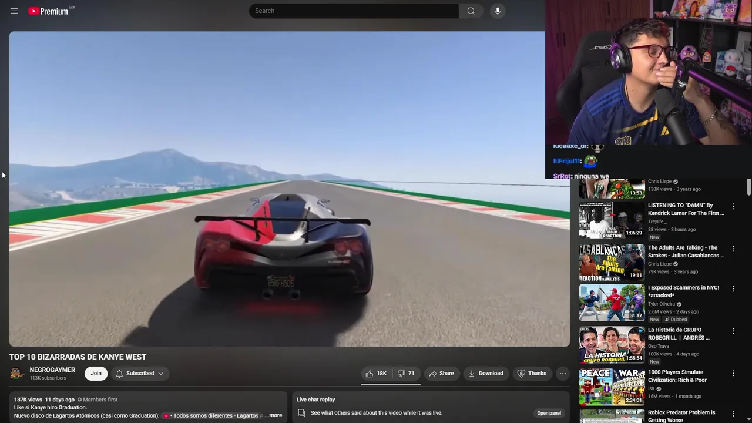
Task: Open menu for Grupo Robegrill video
Action: click(x=733, y=331)
